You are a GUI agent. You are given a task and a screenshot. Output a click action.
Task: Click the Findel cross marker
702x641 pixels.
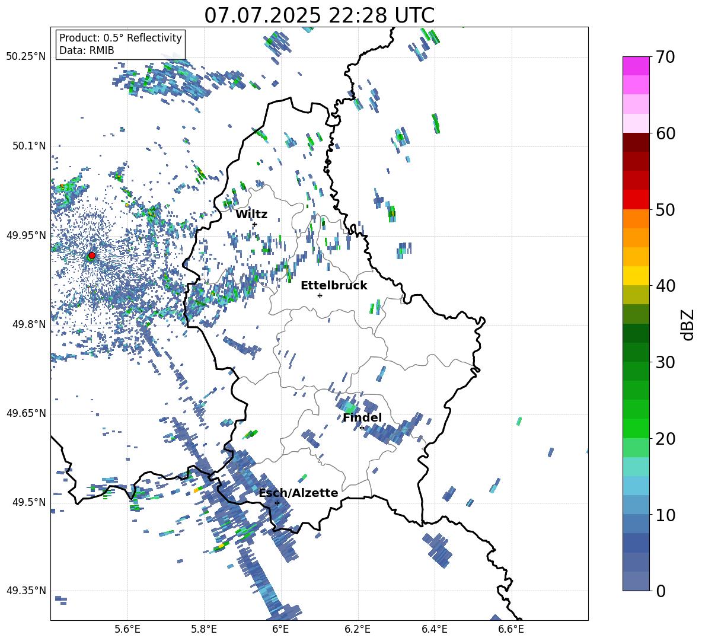pos(362,428)
